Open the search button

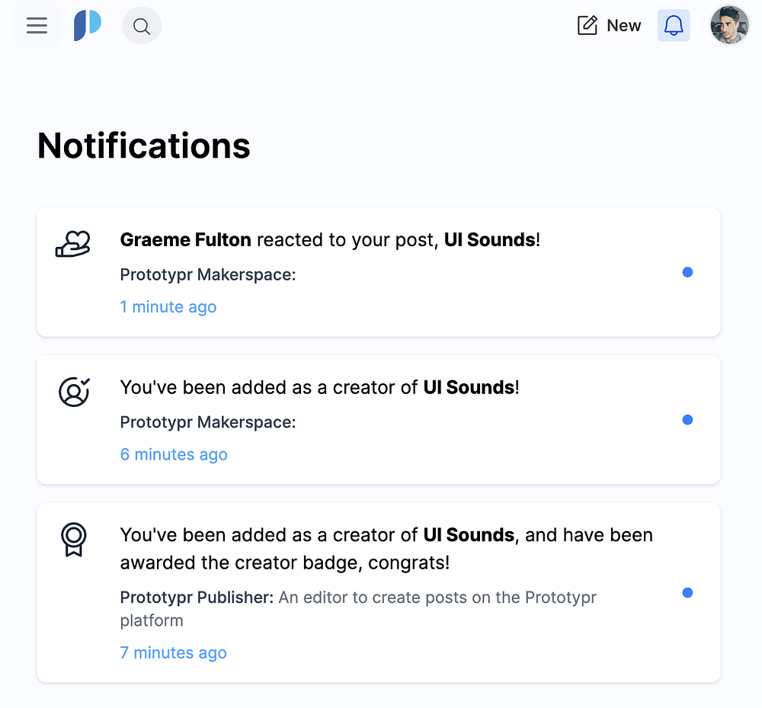pos(141,26)
